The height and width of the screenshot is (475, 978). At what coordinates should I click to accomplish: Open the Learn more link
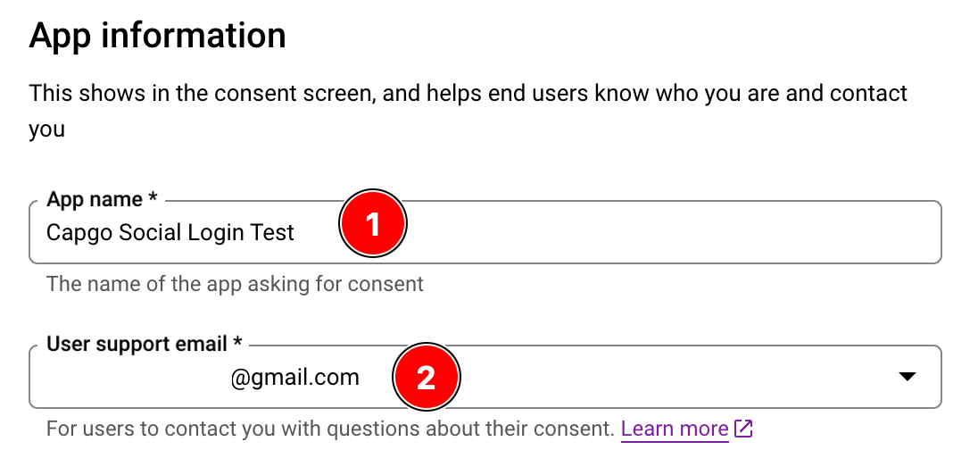[675, 429]
